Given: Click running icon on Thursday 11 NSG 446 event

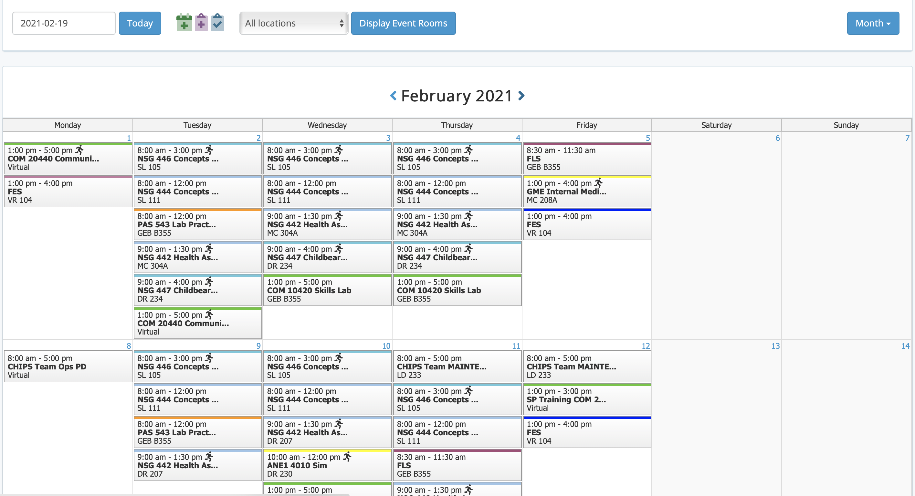Looking at the screenshot, I should pos(468,390).
